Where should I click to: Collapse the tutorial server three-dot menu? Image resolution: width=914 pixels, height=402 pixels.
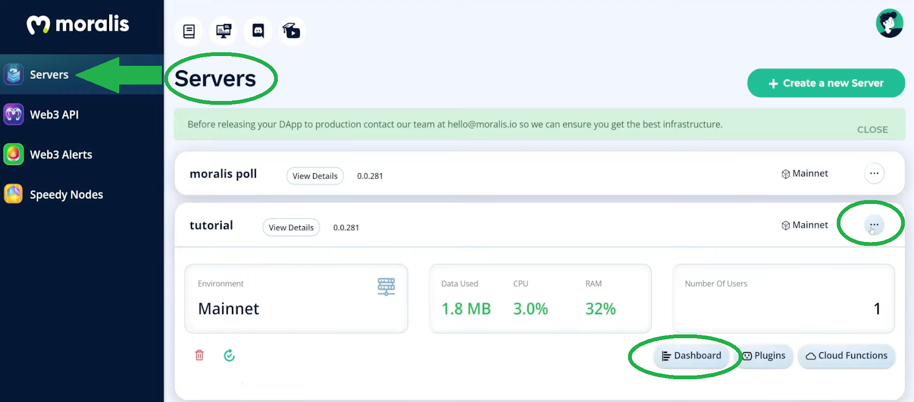[874, 224]
